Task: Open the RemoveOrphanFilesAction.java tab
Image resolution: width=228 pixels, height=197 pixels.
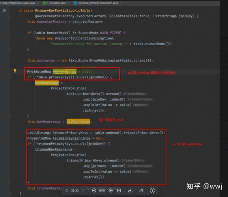Action: pyautogui.click(x=98, y=3)
